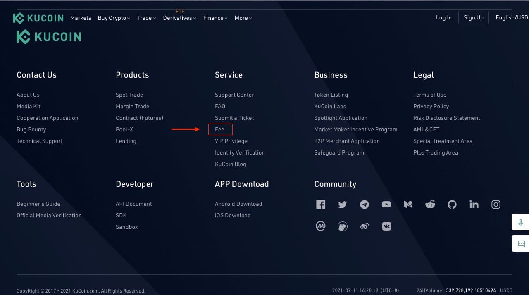Open the Instagram icon
This screenshot has width=529, height=295.
point(496,204)
